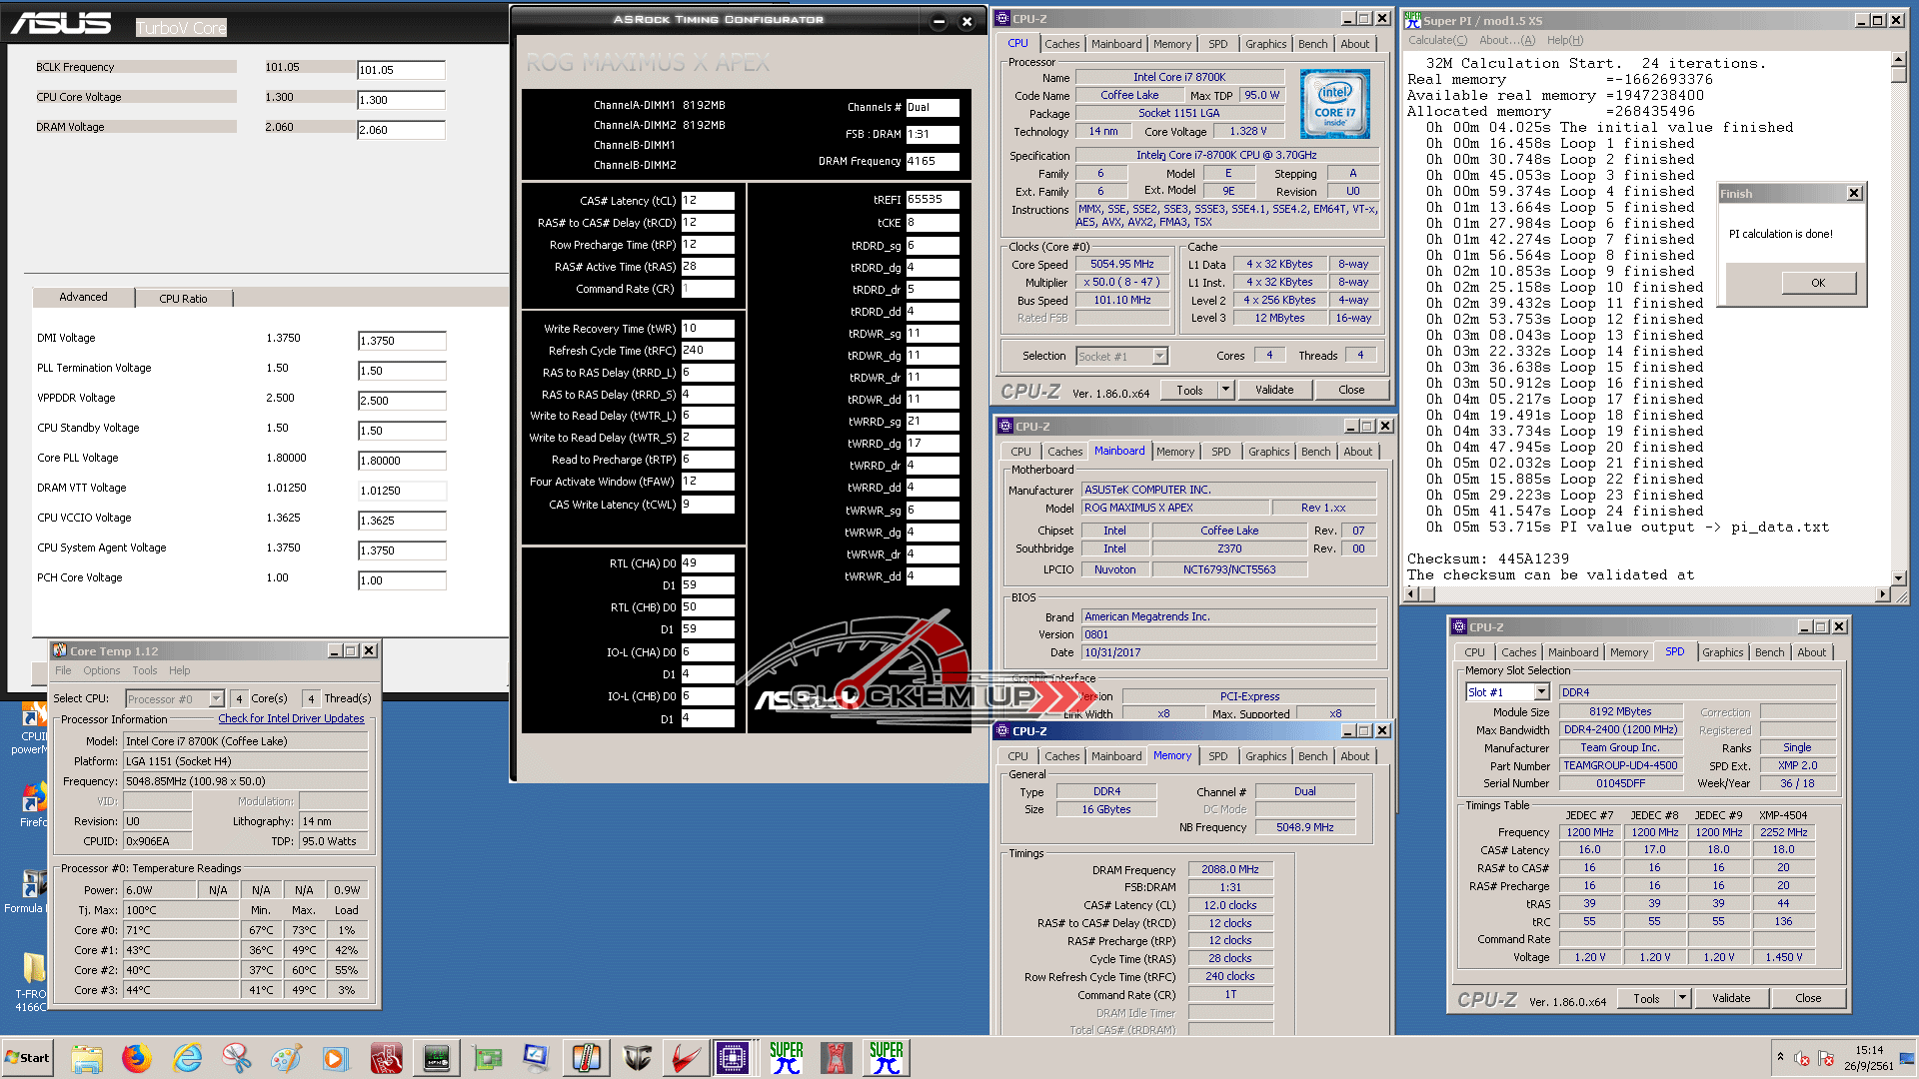The height and width of the screenshot is (1079, 1919).
Task: Open the Caches tab in top CPU-Z window
Action: 1061,44
